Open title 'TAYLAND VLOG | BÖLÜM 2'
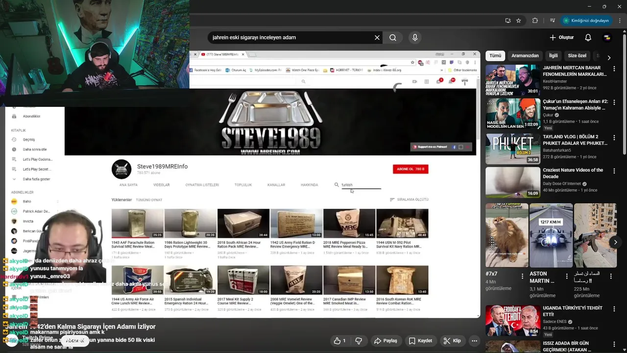Viewport: 627px width, 353px height. 575,140
